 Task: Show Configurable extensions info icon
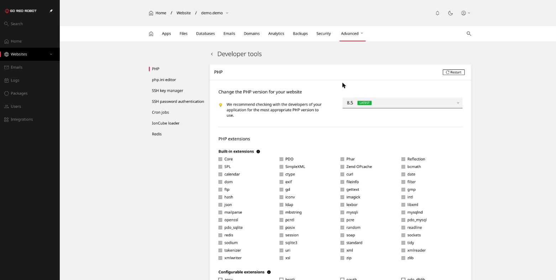269,272
